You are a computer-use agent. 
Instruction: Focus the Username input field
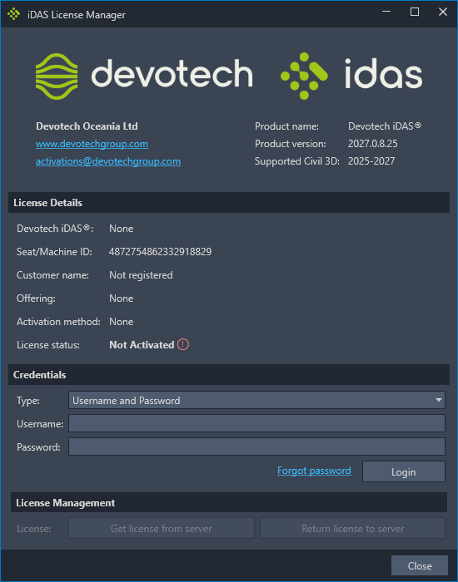256,423
